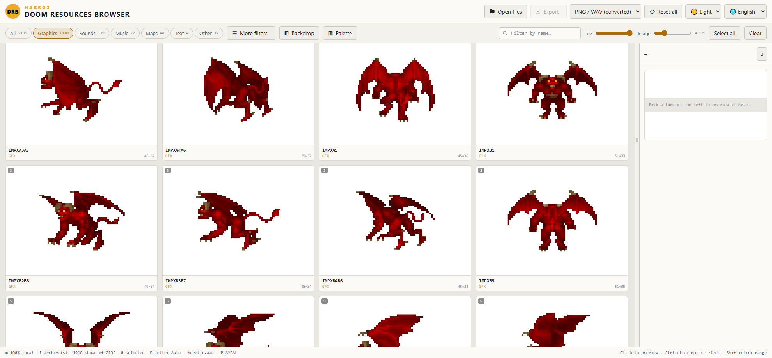Click the S badge on IMPXB3B7 tile
This screenshot has width=772, height=358.
pyautogui.click(x=168, y=170)
